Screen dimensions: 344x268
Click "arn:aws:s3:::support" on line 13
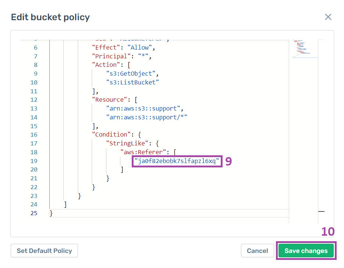143,109
